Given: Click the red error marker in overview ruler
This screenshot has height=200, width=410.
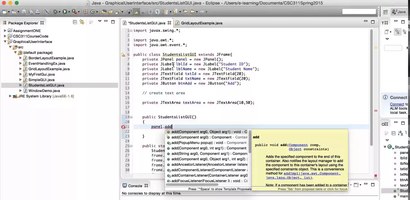Looking at the screenshot, I should [376, 111].
